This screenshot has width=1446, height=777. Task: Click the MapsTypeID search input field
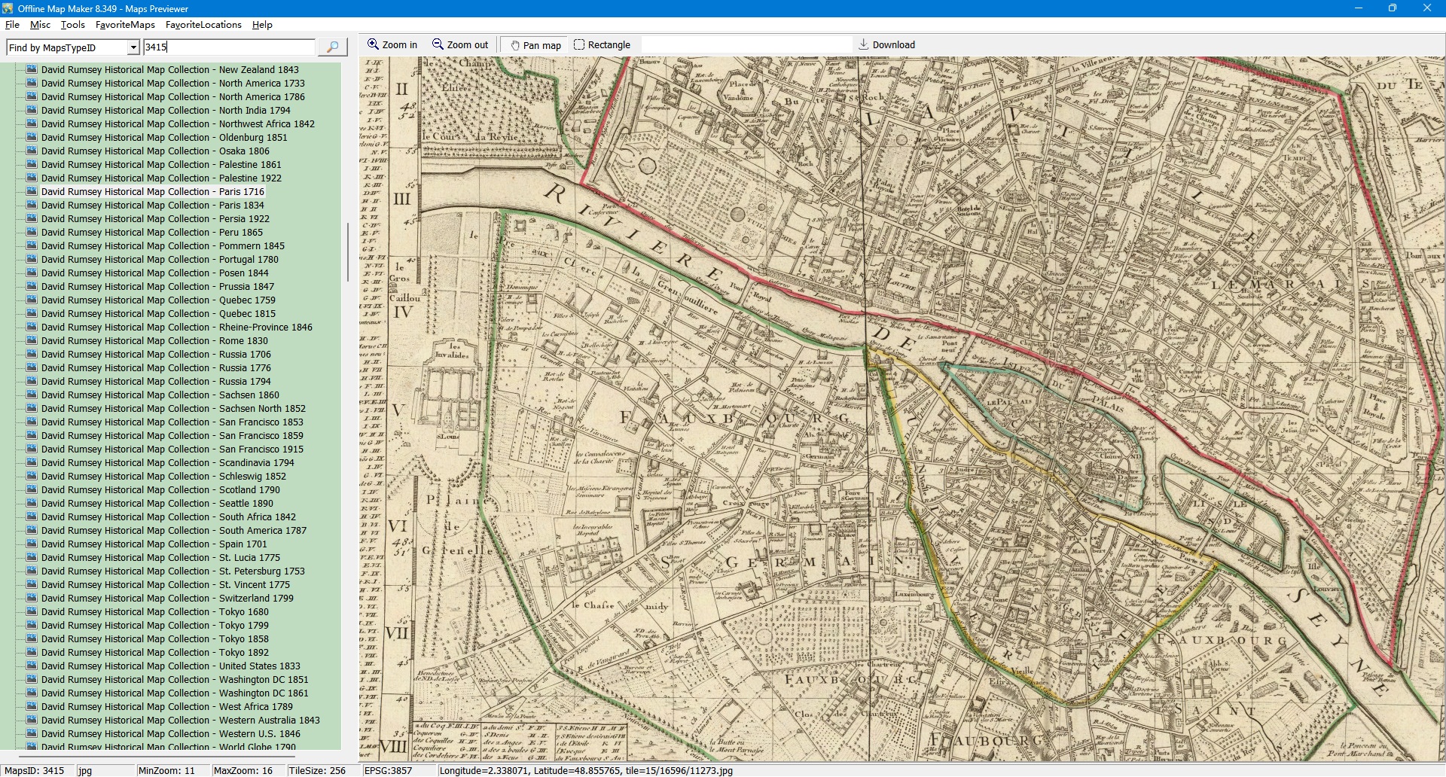[229, 47]
